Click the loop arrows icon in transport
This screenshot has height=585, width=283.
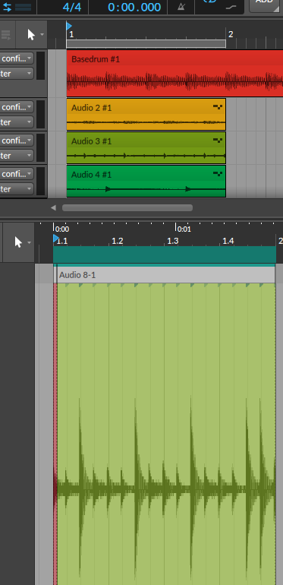(x=7, y=7)
